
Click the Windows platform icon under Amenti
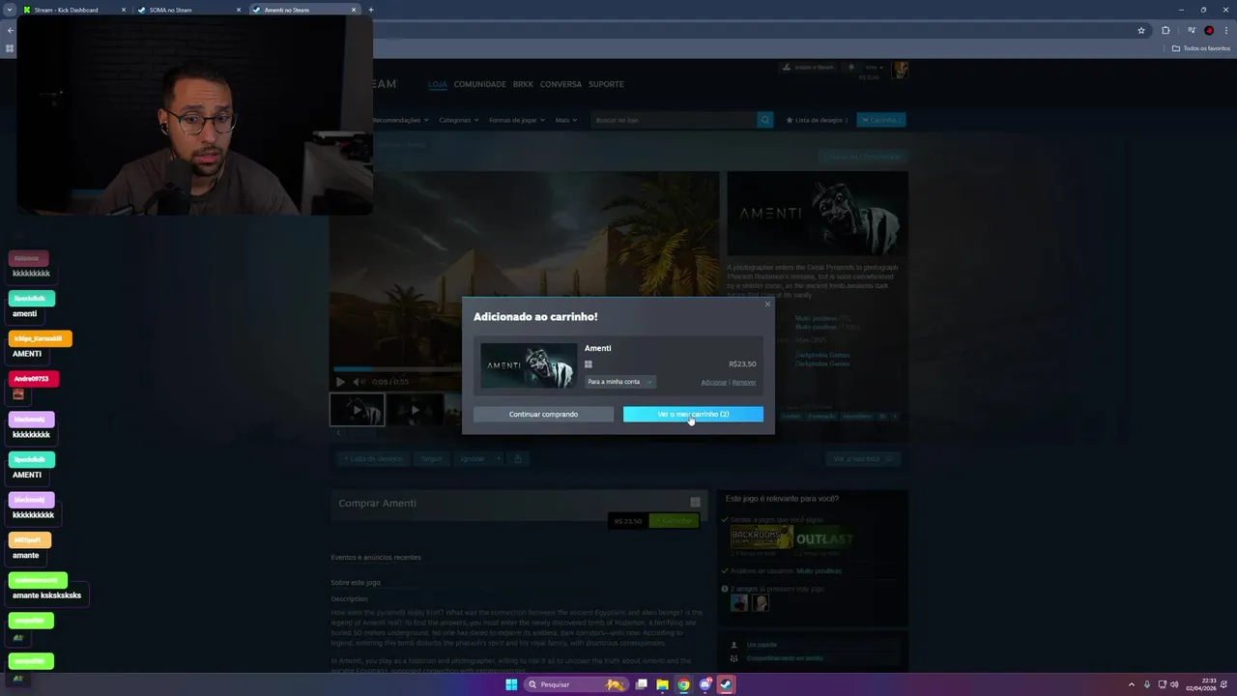pyautogui.click(x=588, y=364)
